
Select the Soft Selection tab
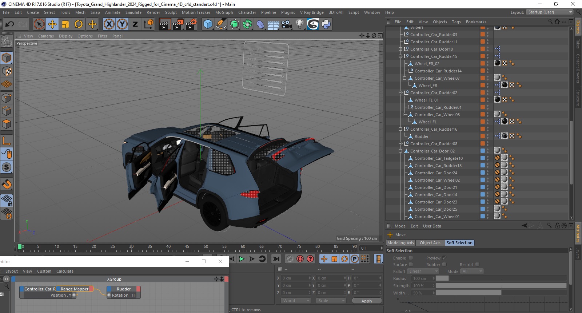(459, 243)
